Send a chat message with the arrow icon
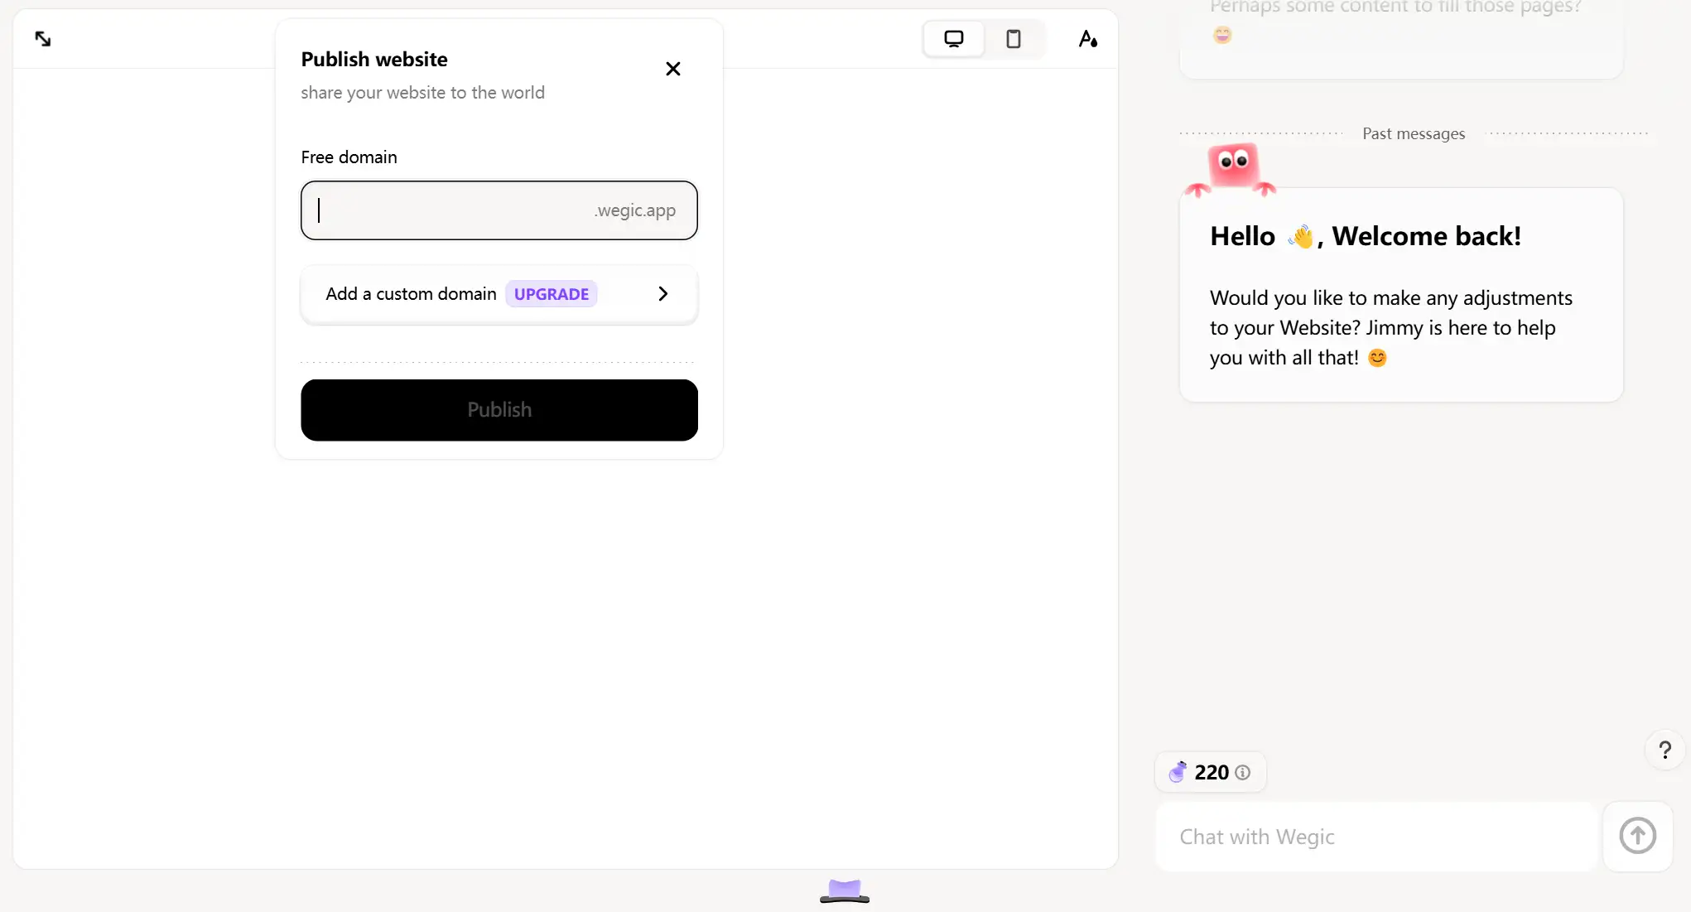Image resolution: width=1691 pixels, height=912 pixels. click(x=1637, y=836)
